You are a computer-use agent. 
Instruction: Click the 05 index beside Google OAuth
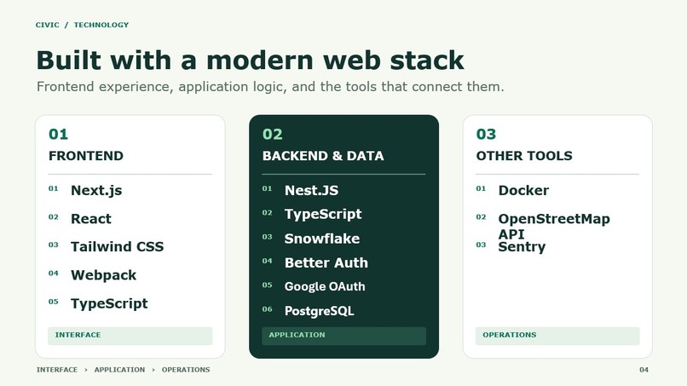coord(268,285)
